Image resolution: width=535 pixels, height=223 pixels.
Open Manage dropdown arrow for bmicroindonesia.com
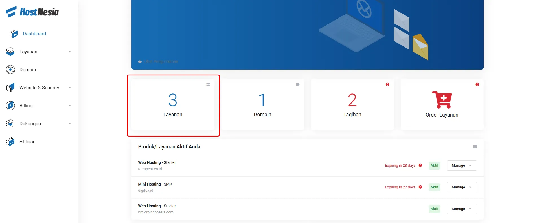pos(470,209)
